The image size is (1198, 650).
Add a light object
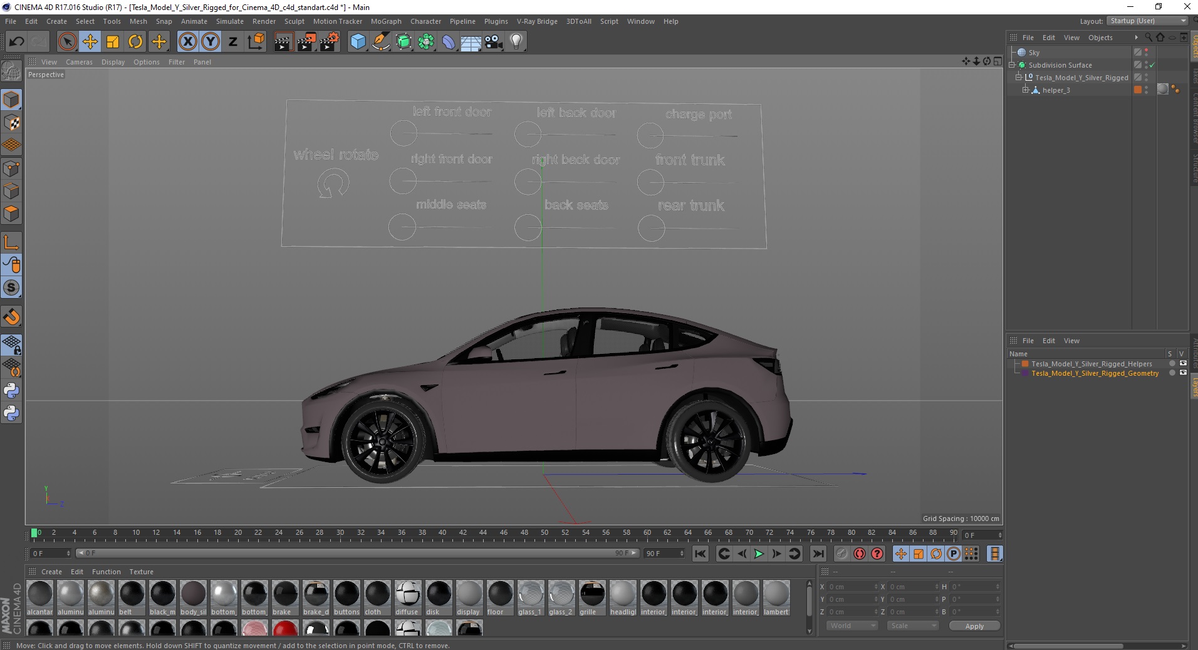tap(516, 42)
